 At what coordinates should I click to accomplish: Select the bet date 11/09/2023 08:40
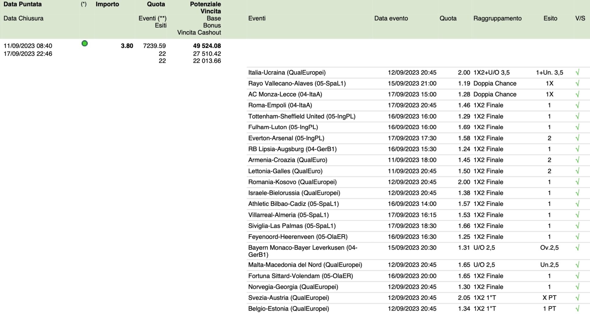[x=28, y=46]
